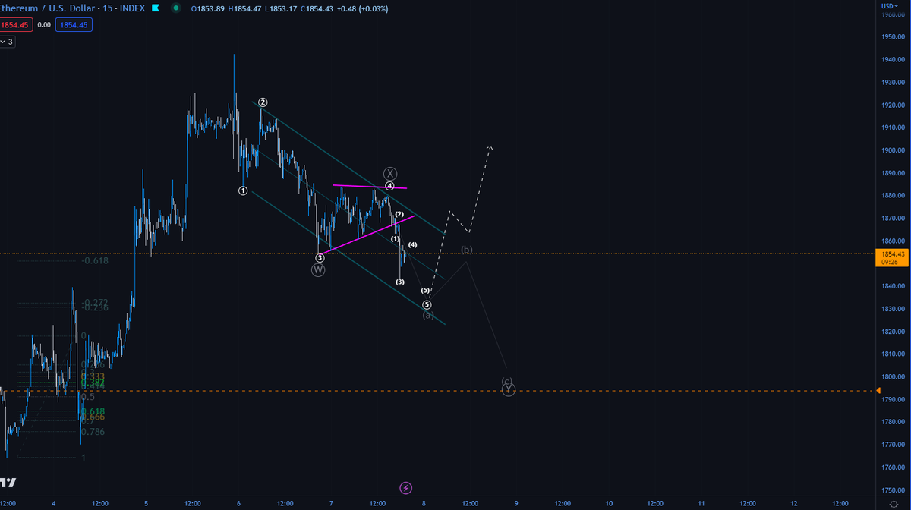The image size is (911, 510).
Task: Click the 0.5 Fibonacci level label
Action: pyautogui.click(x=88, y=397)
